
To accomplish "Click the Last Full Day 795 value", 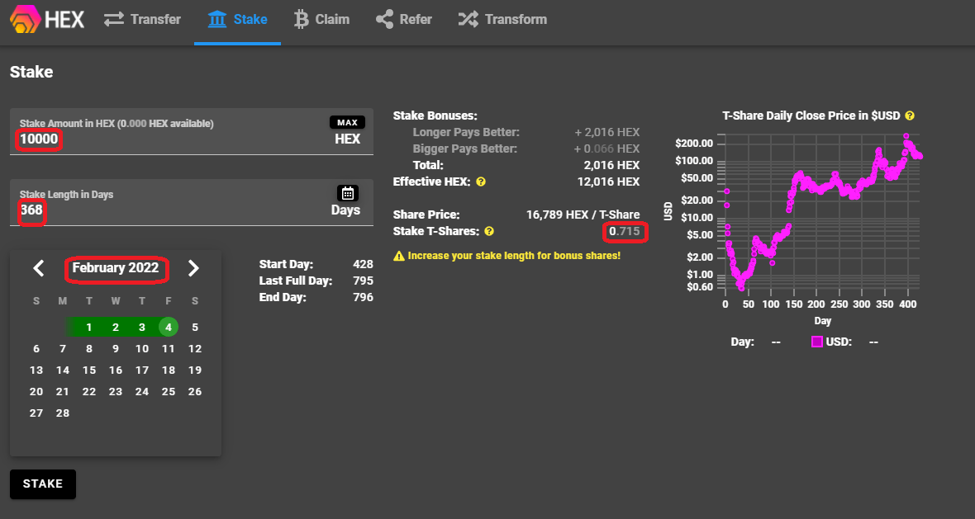I will click(x=363, y=281).
